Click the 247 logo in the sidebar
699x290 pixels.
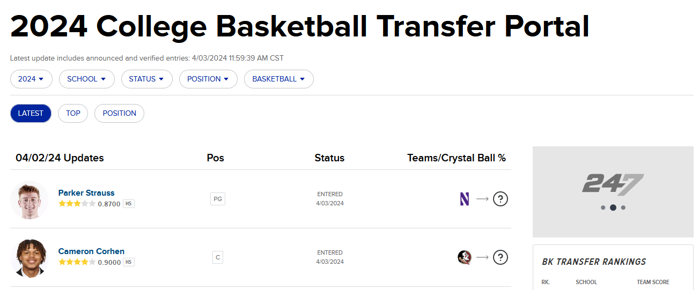pyautogui.click(x=613, y=184)
